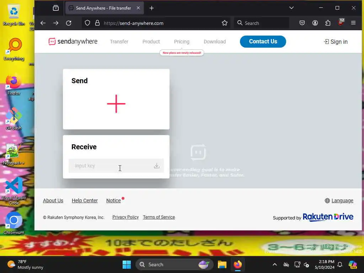364x273 pixels.
Task: Open the About Us link
Action: pyautogui.click(x=53, y=200)
